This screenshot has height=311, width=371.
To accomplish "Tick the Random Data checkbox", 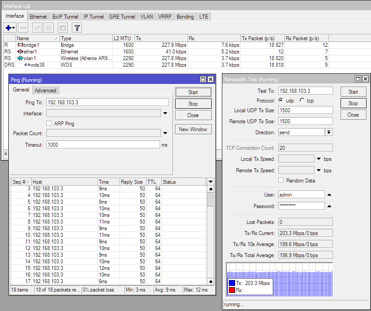I will click(x=281, y=180).
